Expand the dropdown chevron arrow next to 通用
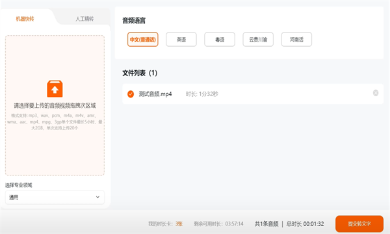The width and height of the screenshot is (390, 234). click(x=97, y=197)
